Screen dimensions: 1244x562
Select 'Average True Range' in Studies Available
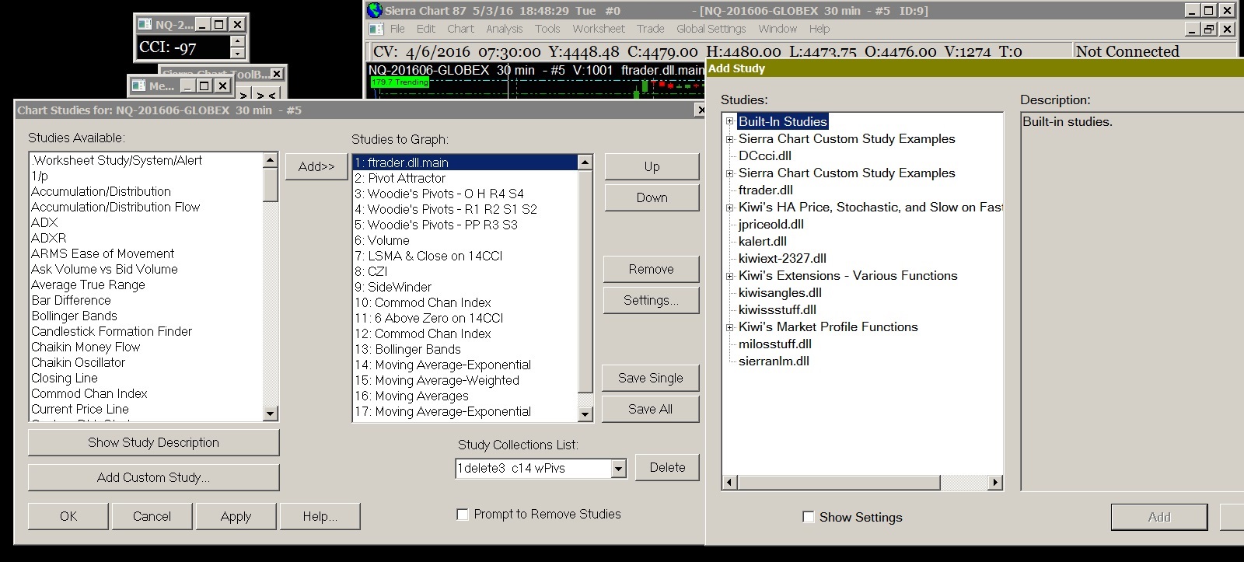(146, 284)
